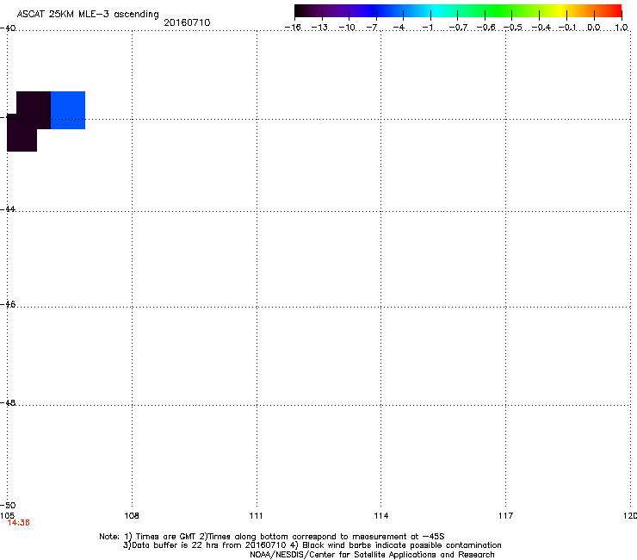Viewport: 637px width, 560px height.
Task: Click the title "ASCAT 25KM MLE-3 ascending"
Action: 88,15
